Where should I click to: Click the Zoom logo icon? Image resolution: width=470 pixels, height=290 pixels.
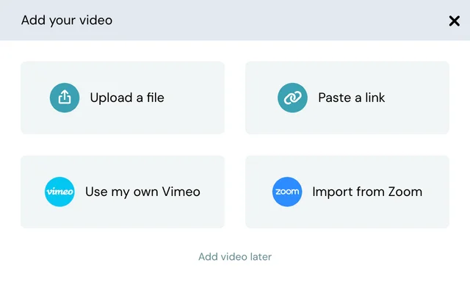[x=287, y=192]
